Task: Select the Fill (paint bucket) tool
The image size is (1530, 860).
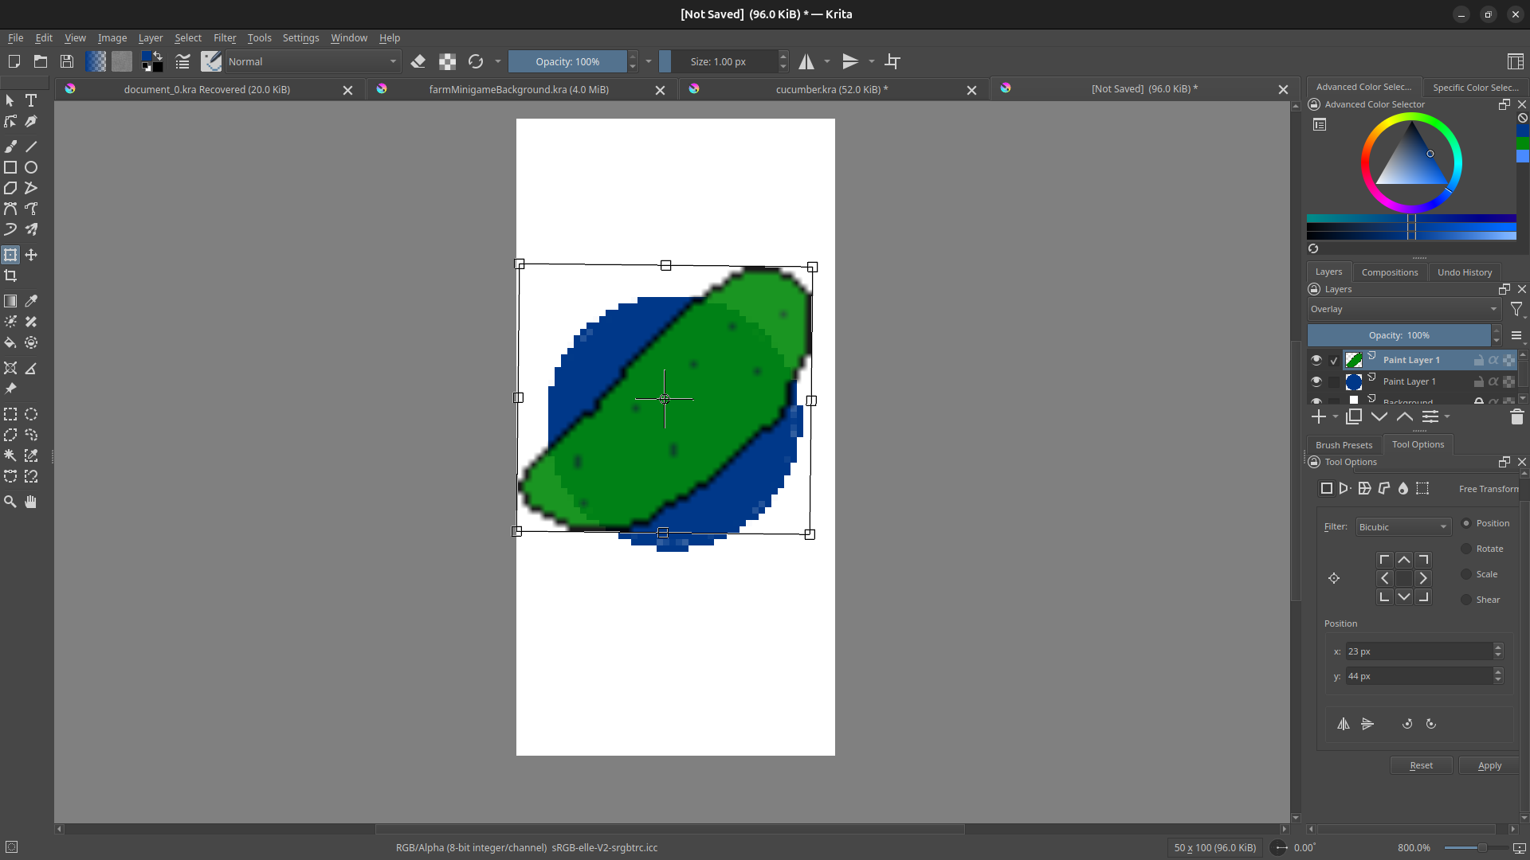Action: 10,342
